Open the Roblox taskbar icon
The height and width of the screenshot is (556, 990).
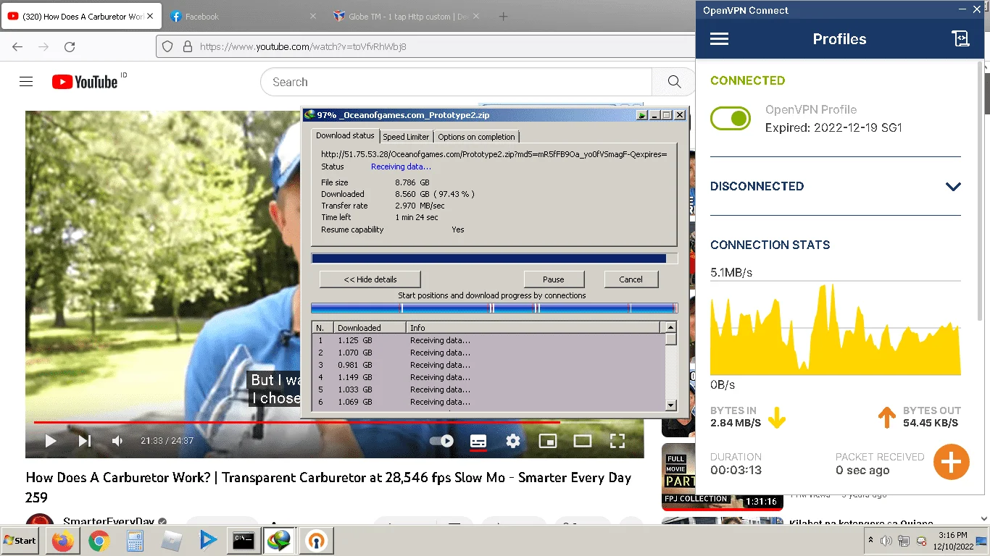(171, 541)
